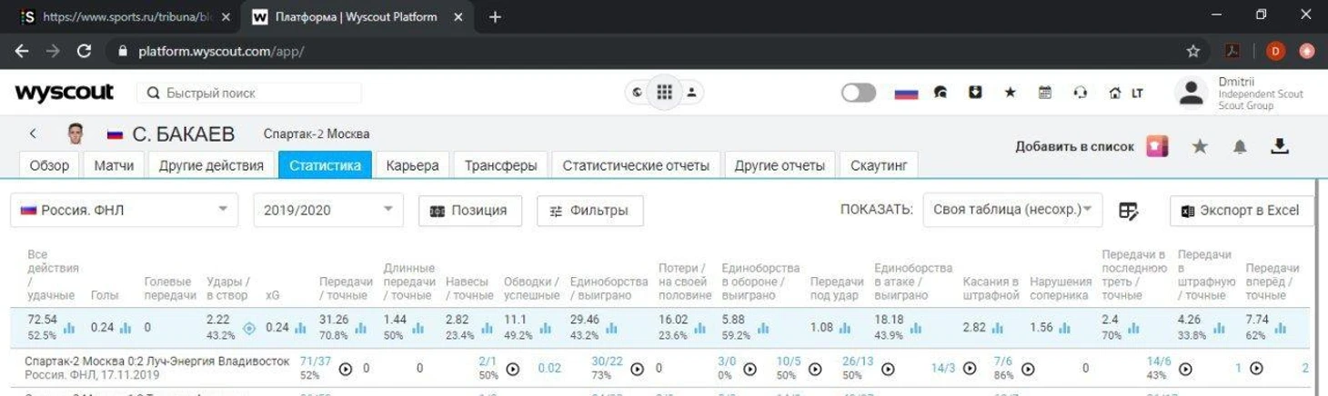Image resolution: width=1328 pixels, height=396 pixels.
Task: Click chart icon beside long passes 1.44
Action: tap(420, 328)
